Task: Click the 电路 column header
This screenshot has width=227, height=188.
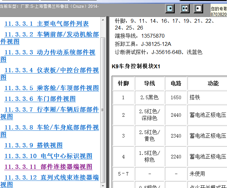Action: (176, 83)
